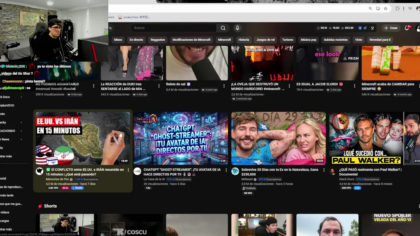Open the Paul Walker documentary thumbnail
The image size is (420, 236).
click(366, 138)
